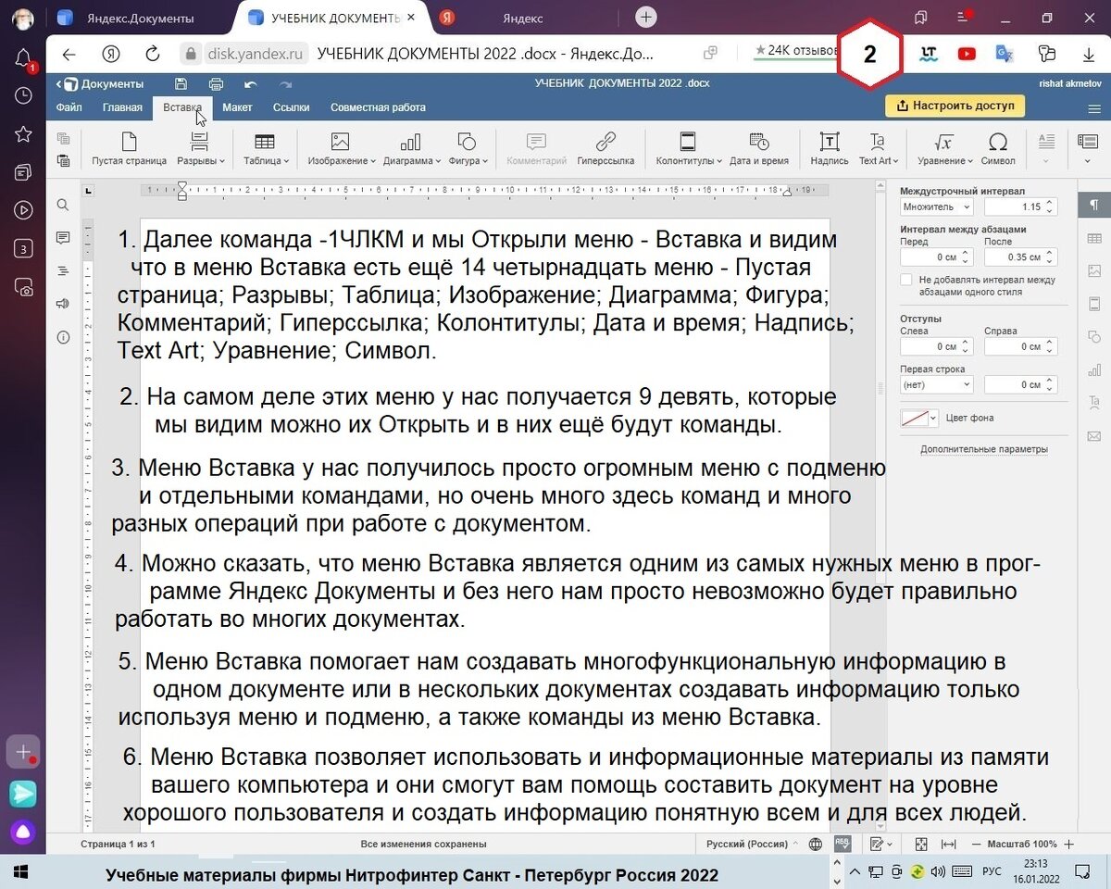Open the Уравнение equation dropdown
This screenshot has width=1111, height=889.
(x=944, y=148)
